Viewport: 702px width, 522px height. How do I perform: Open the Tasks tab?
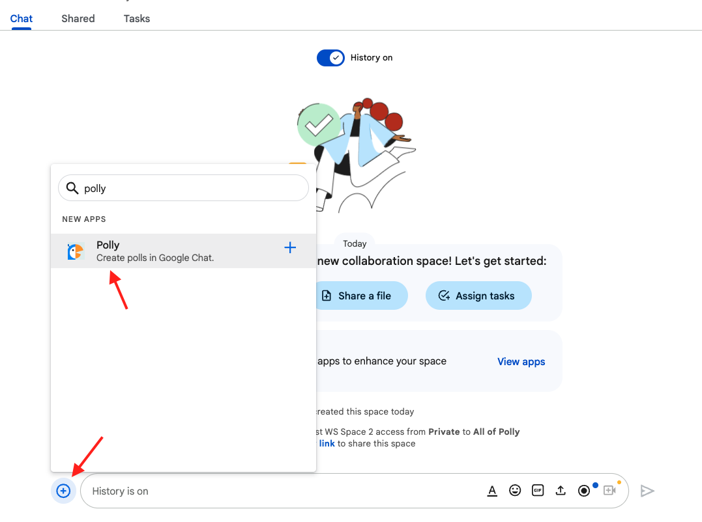[x=137, y=19]
